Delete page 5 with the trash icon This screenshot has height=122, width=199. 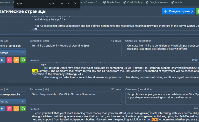pyautogui.click(x=9, y=60)
